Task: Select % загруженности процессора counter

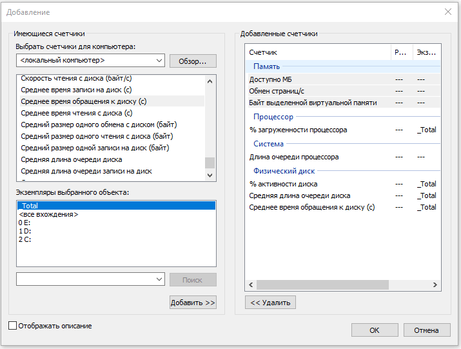Action: pos(343,130)
